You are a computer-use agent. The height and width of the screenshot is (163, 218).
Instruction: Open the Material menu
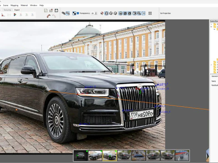(24, 5)
